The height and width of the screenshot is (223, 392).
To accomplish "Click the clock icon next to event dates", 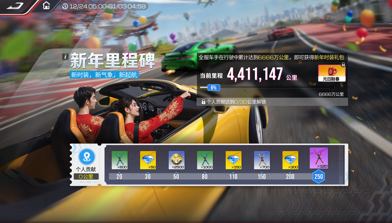I will (65, 6).
